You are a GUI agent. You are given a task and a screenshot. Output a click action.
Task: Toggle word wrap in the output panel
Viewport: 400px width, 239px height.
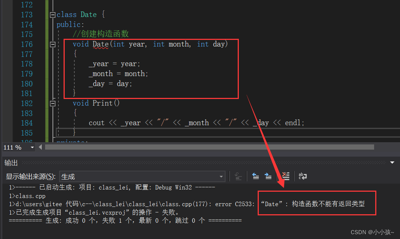pyautogui.click(x=302, y=176)
